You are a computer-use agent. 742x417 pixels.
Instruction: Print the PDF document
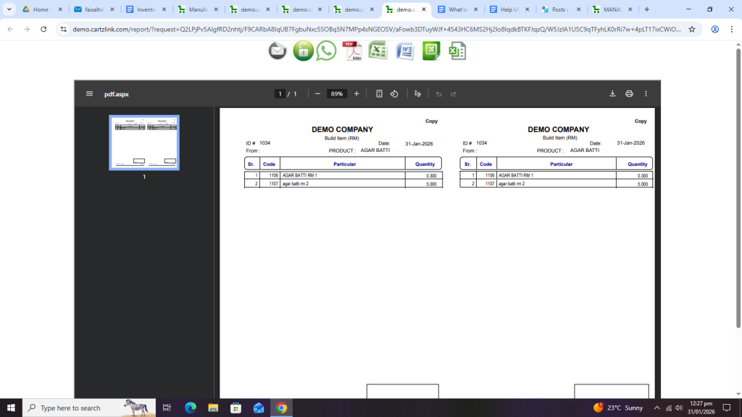(629, 94)
